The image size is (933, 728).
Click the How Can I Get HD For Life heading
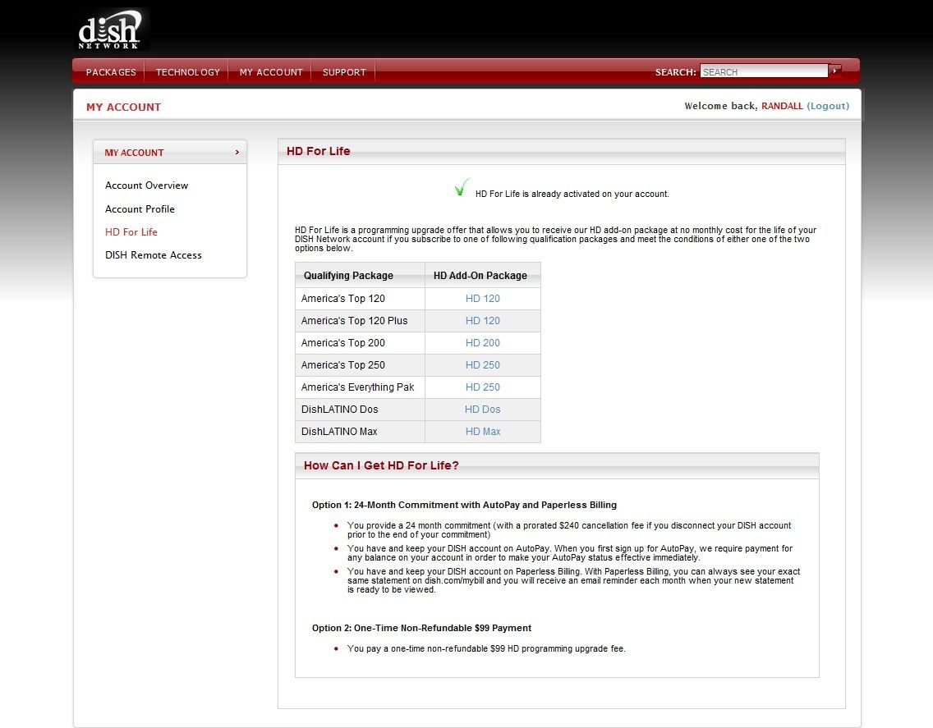[381, 465]
